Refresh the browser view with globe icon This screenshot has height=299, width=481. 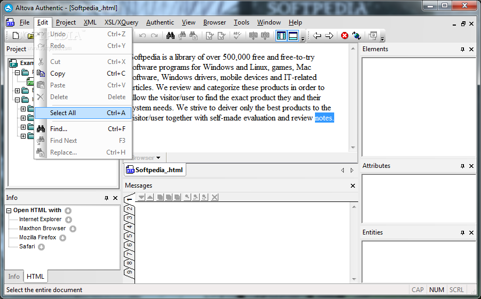click(357, 36)
